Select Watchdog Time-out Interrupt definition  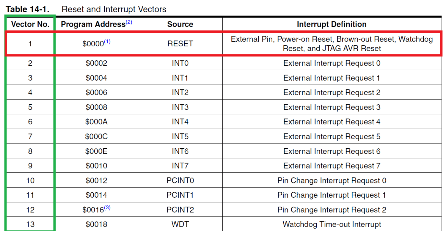332,224
